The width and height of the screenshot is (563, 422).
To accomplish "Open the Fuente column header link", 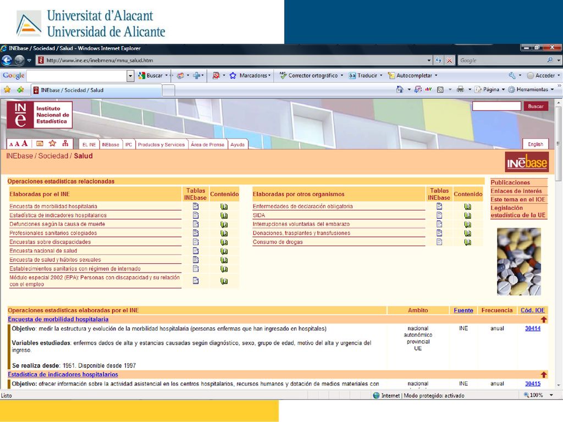I will (x=463, y=310).
